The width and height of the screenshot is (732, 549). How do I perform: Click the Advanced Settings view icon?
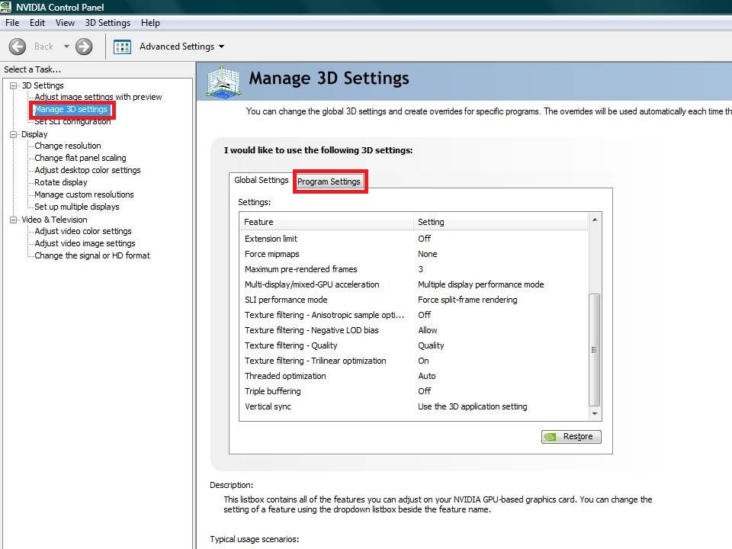tap(122, 47)
